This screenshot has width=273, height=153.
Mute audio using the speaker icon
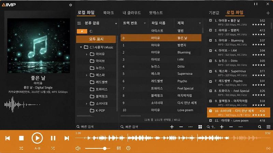click(x=78, y=148)
